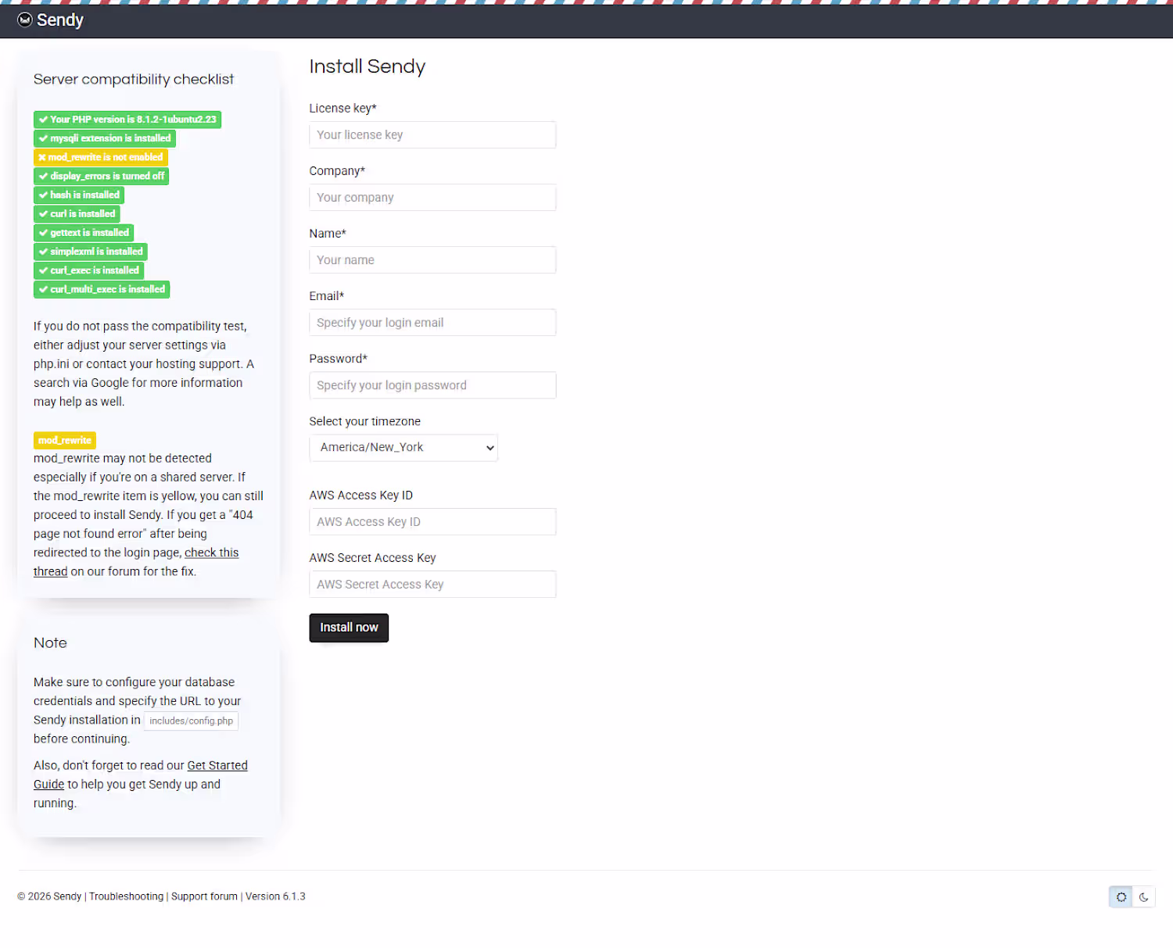Click the yellow mod_rewrite label above the explanation
This screenshot has height=948, width=1173.
[65, 440]
